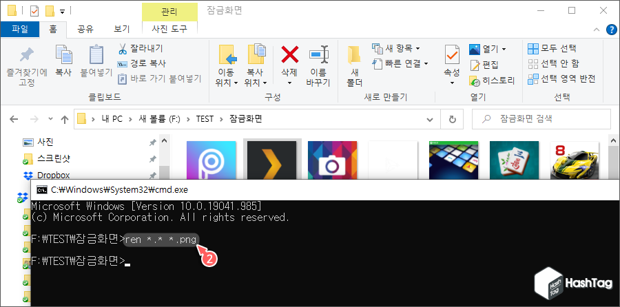Click 잠금화면 breadcrumb segment
620x307 pixels.
[245, 119]
